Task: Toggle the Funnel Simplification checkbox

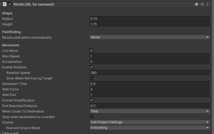Action: click(91, 100)
